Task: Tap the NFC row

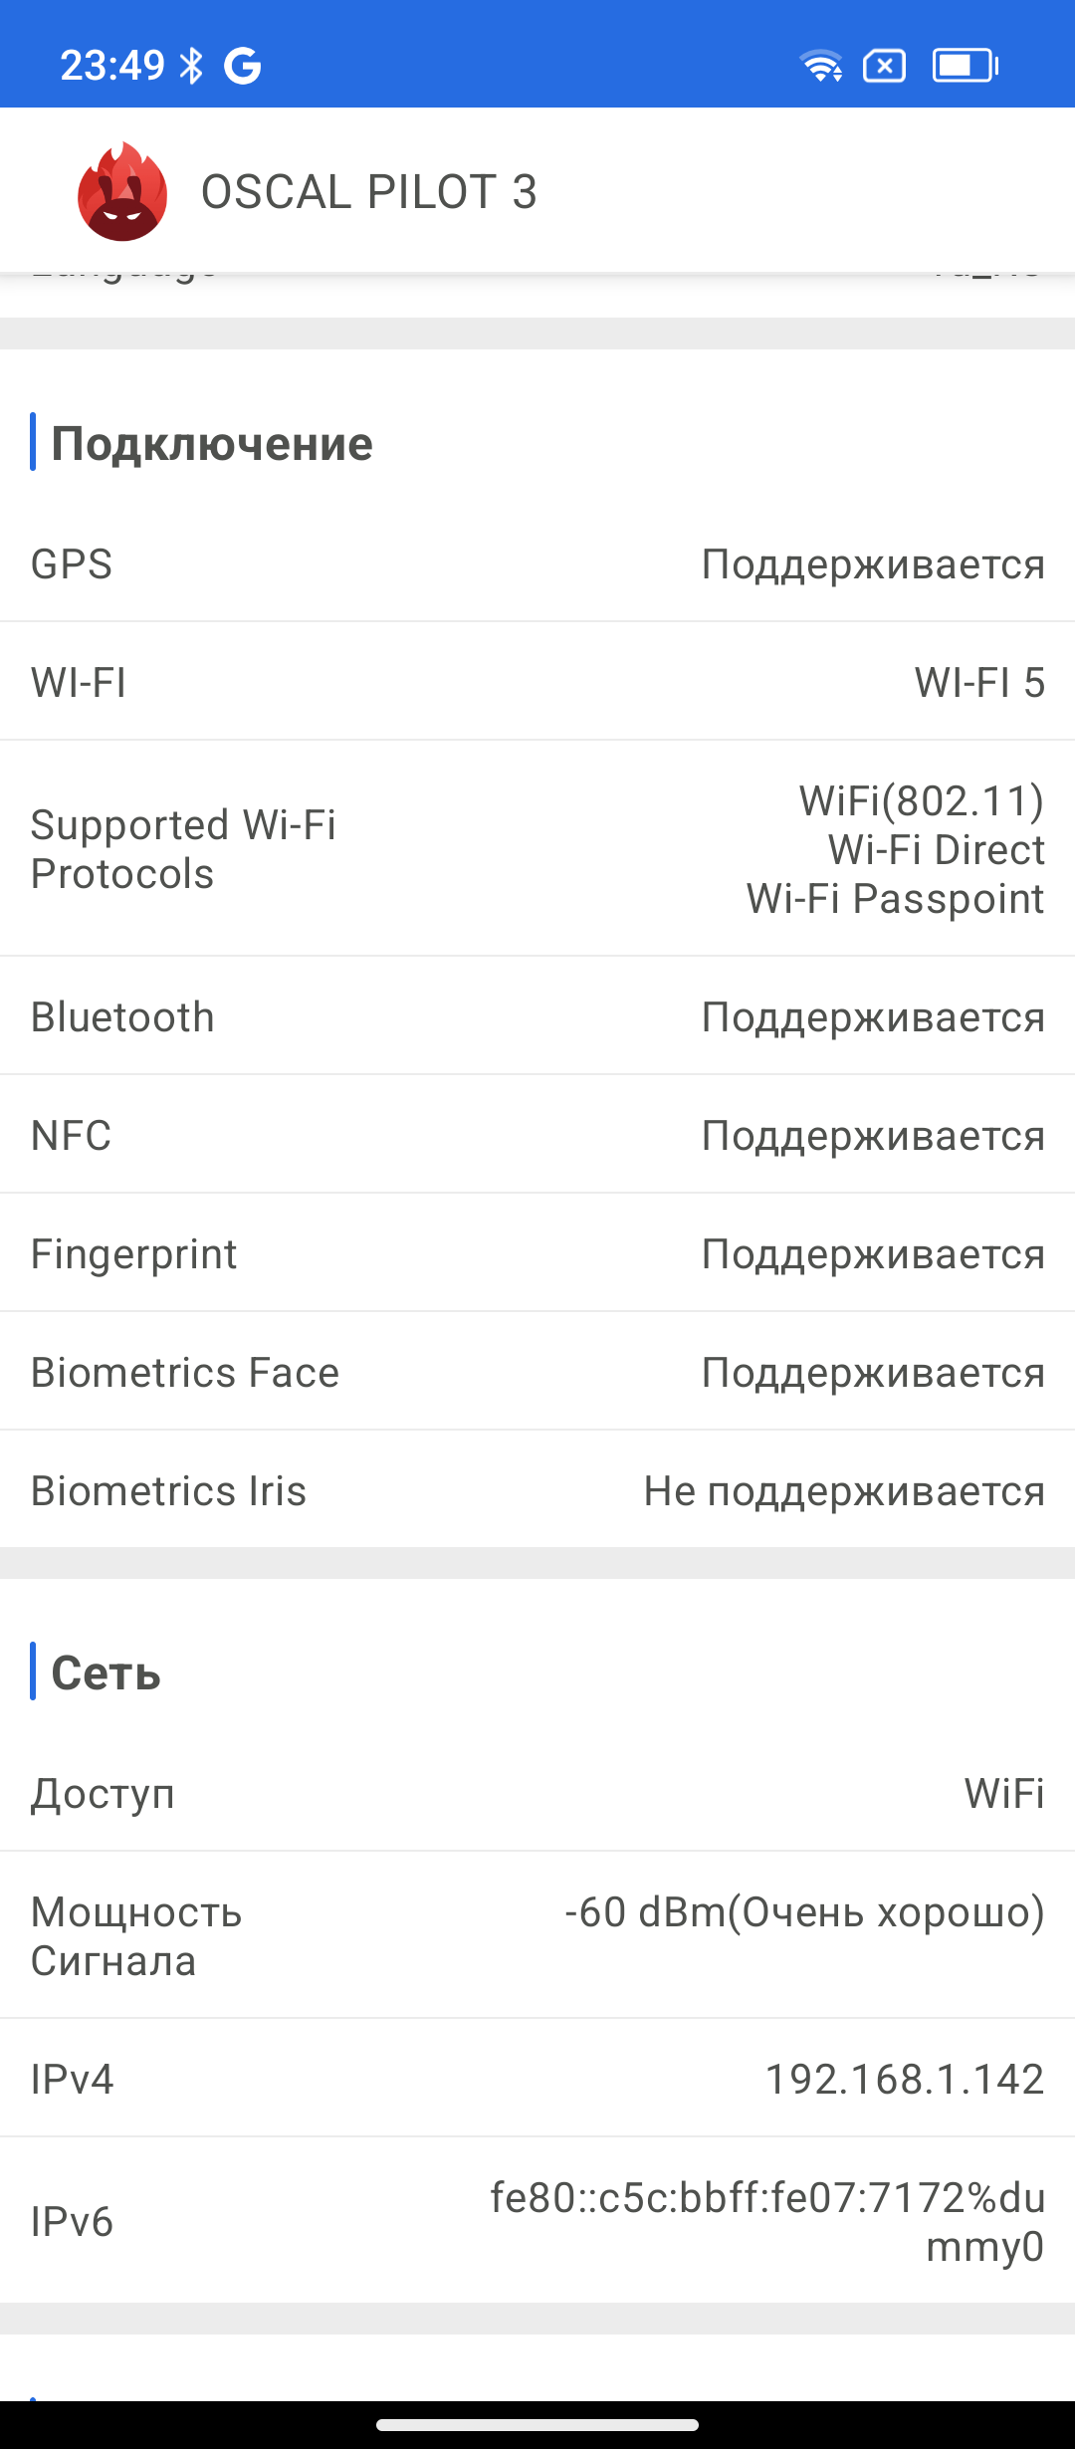Action: [x=537, y=1136]
